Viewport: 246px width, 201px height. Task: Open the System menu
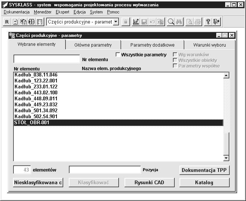pos(96,12)
